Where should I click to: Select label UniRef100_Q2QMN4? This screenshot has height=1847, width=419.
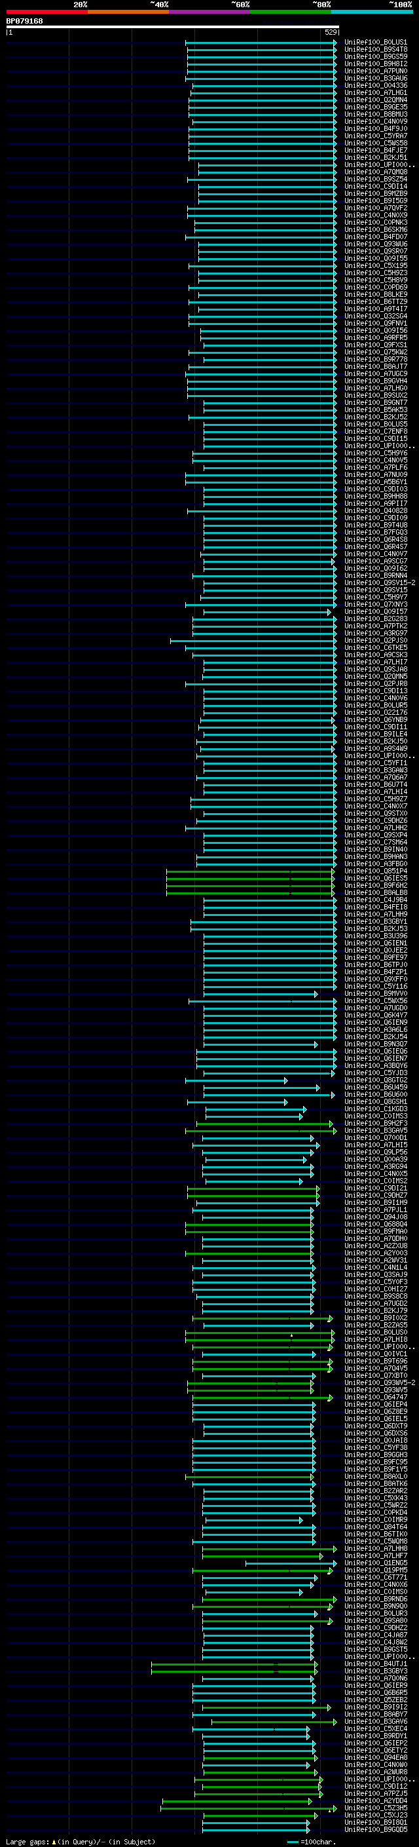[x=375, y=100]
